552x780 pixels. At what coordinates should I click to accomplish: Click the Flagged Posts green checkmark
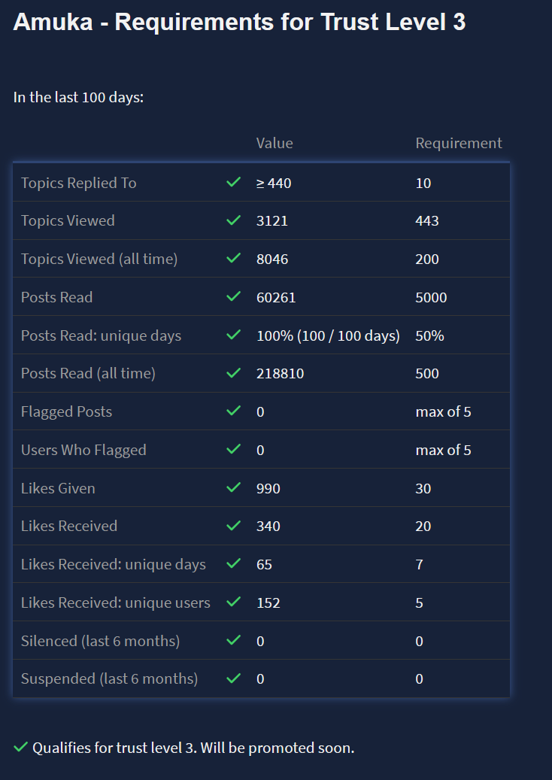(x=233, y=411)
